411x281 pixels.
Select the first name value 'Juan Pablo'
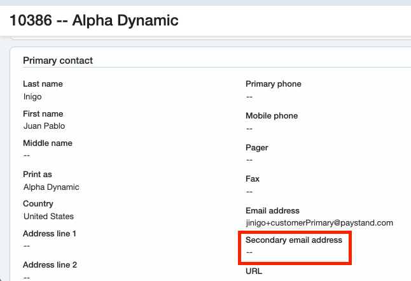(44, 126)
